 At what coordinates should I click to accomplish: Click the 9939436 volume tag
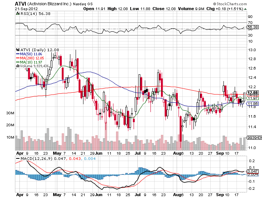[x=255, y=137]
